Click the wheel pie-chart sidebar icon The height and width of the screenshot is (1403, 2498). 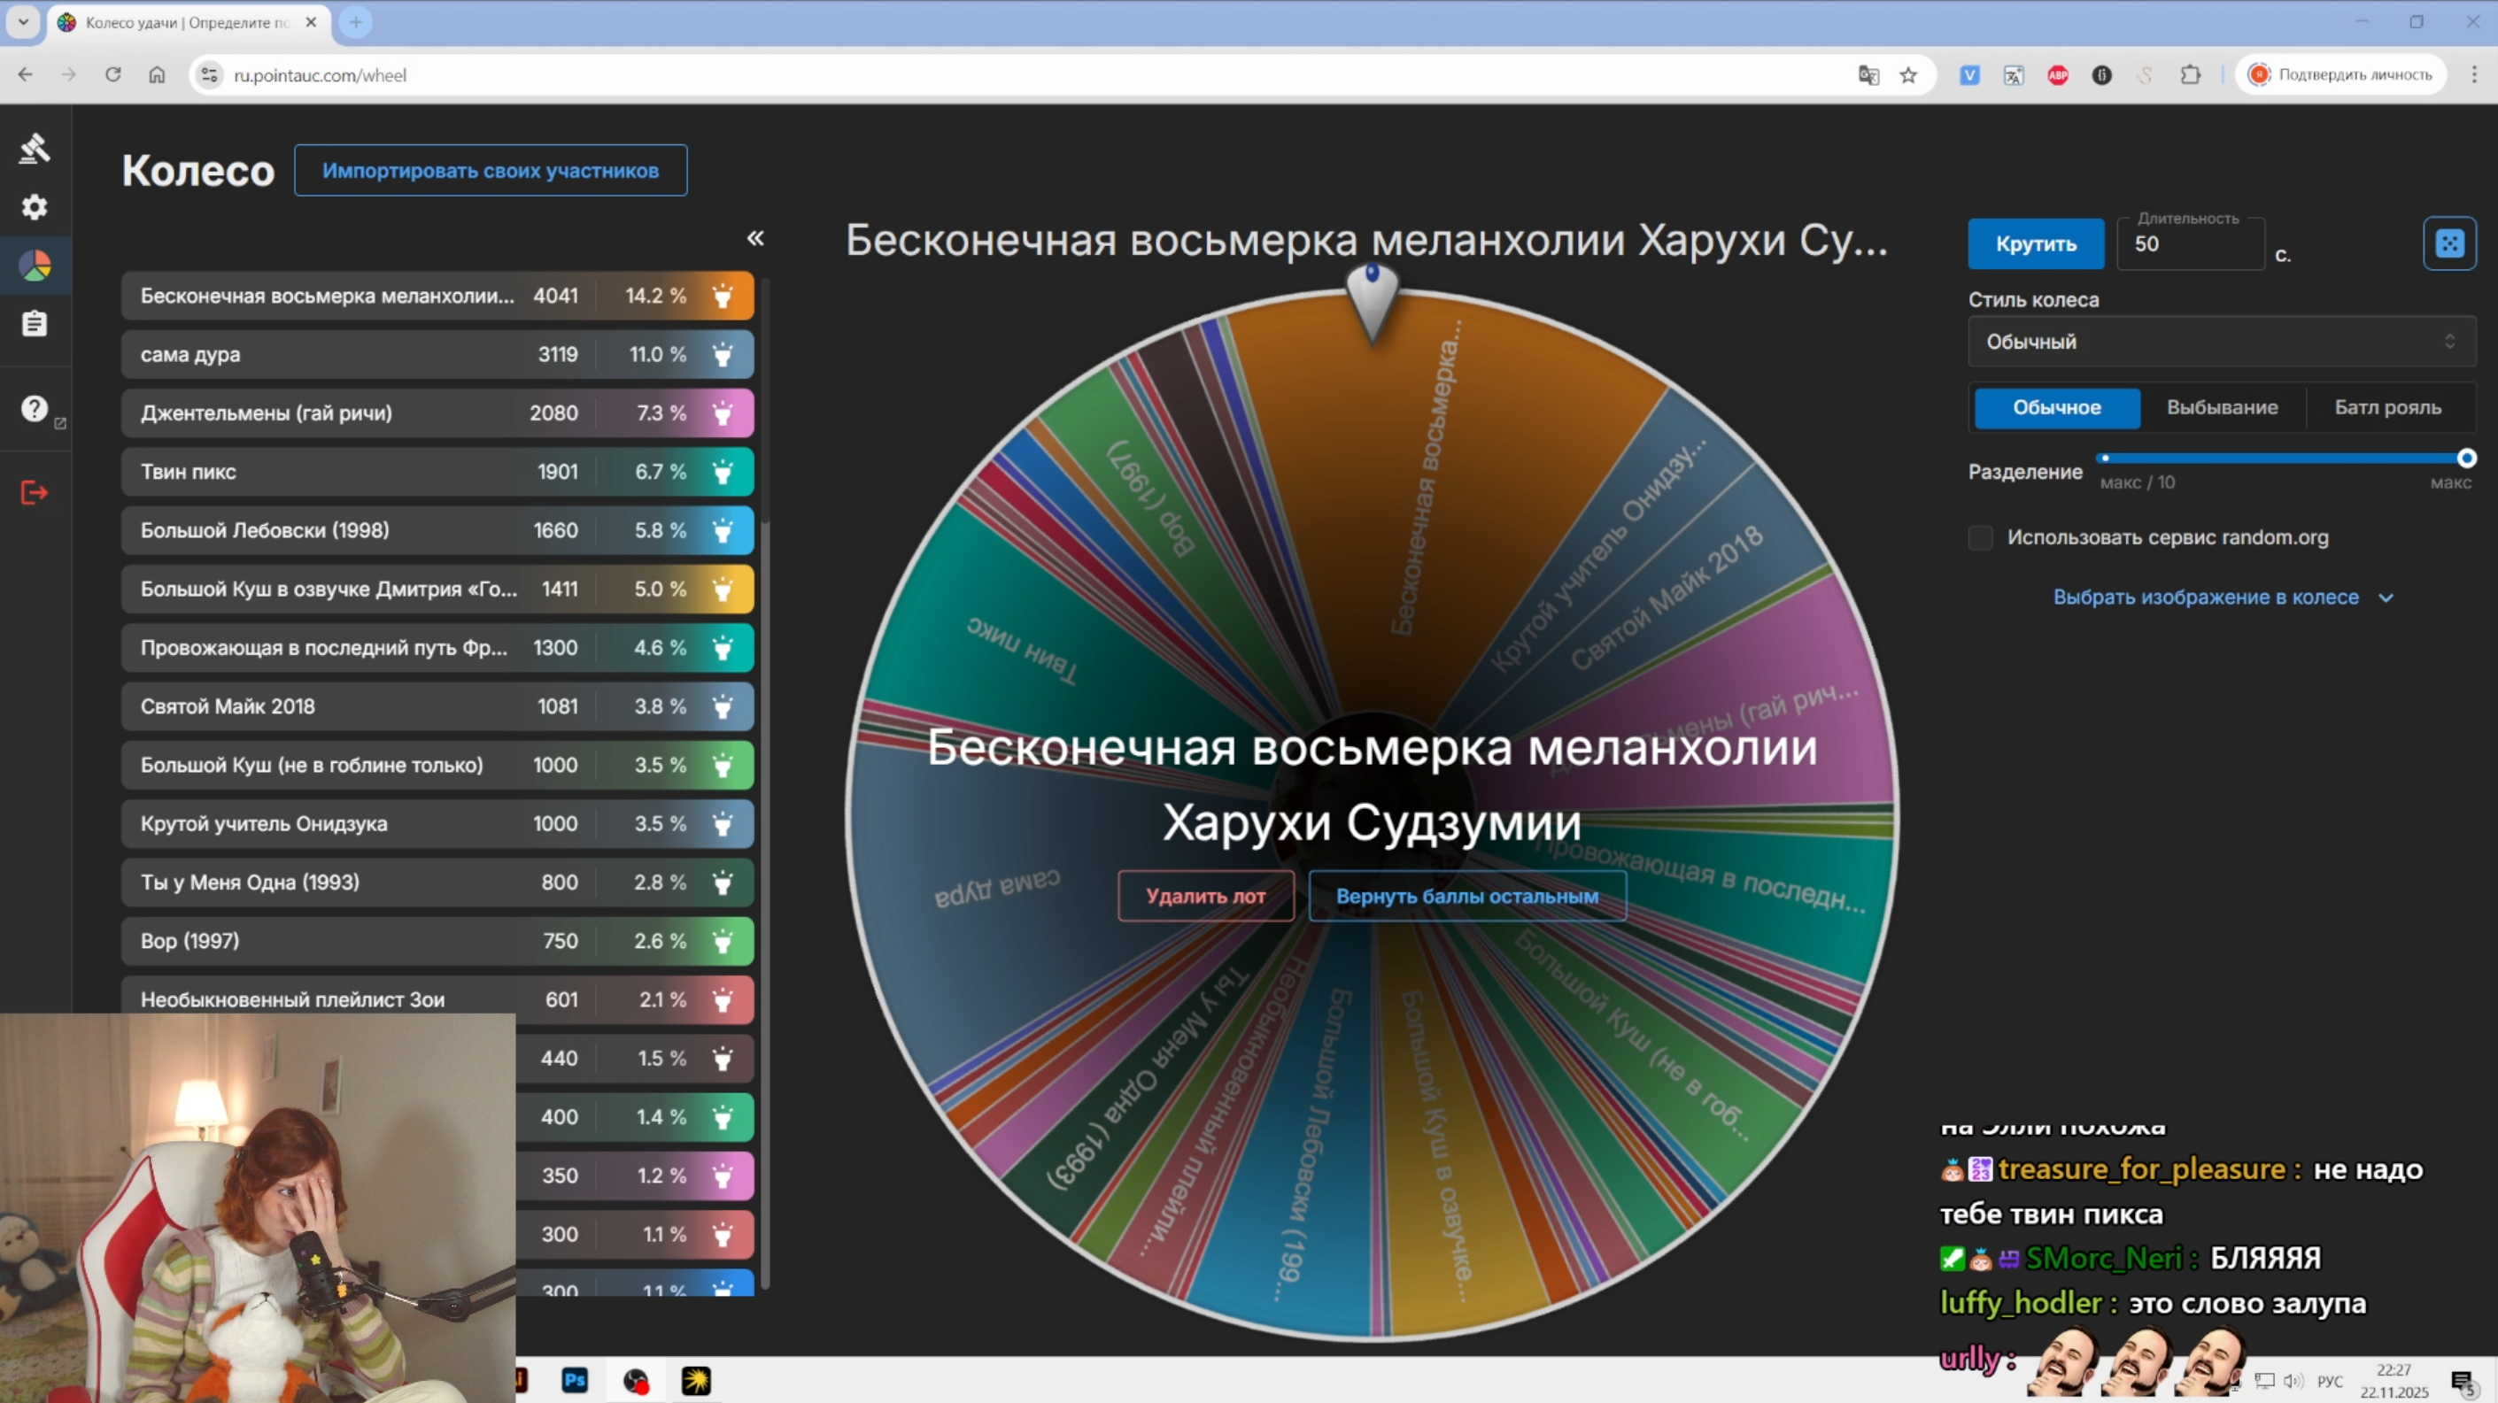(35, 266)
